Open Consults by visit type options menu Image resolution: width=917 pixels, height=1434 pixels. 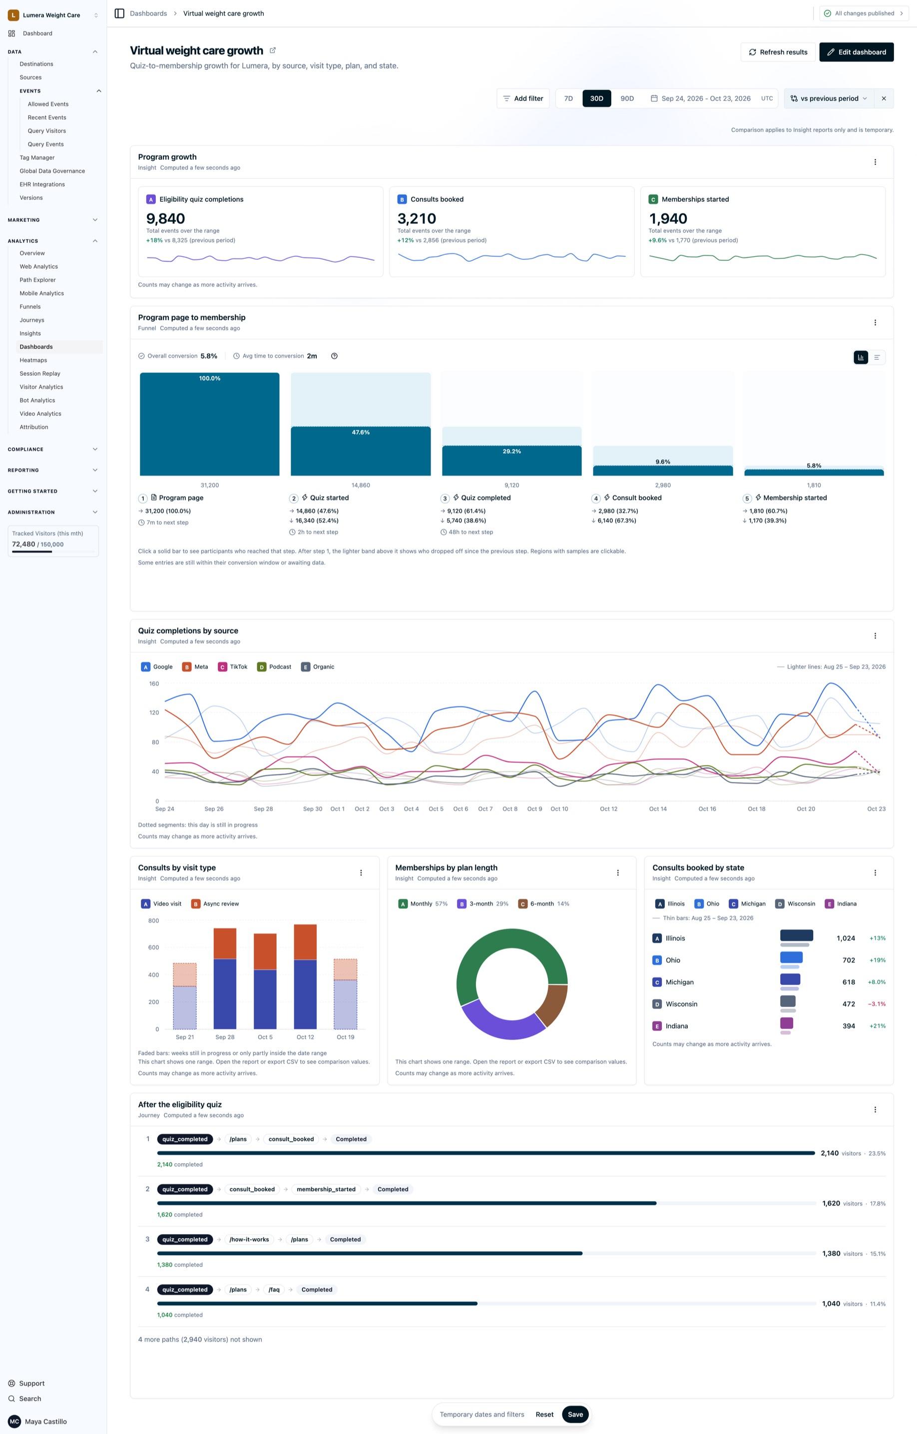[x=361, y=873]
